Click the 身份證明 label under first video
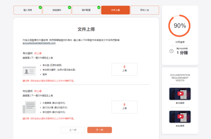This screenshot has width=211, height=139. [180, 103]
